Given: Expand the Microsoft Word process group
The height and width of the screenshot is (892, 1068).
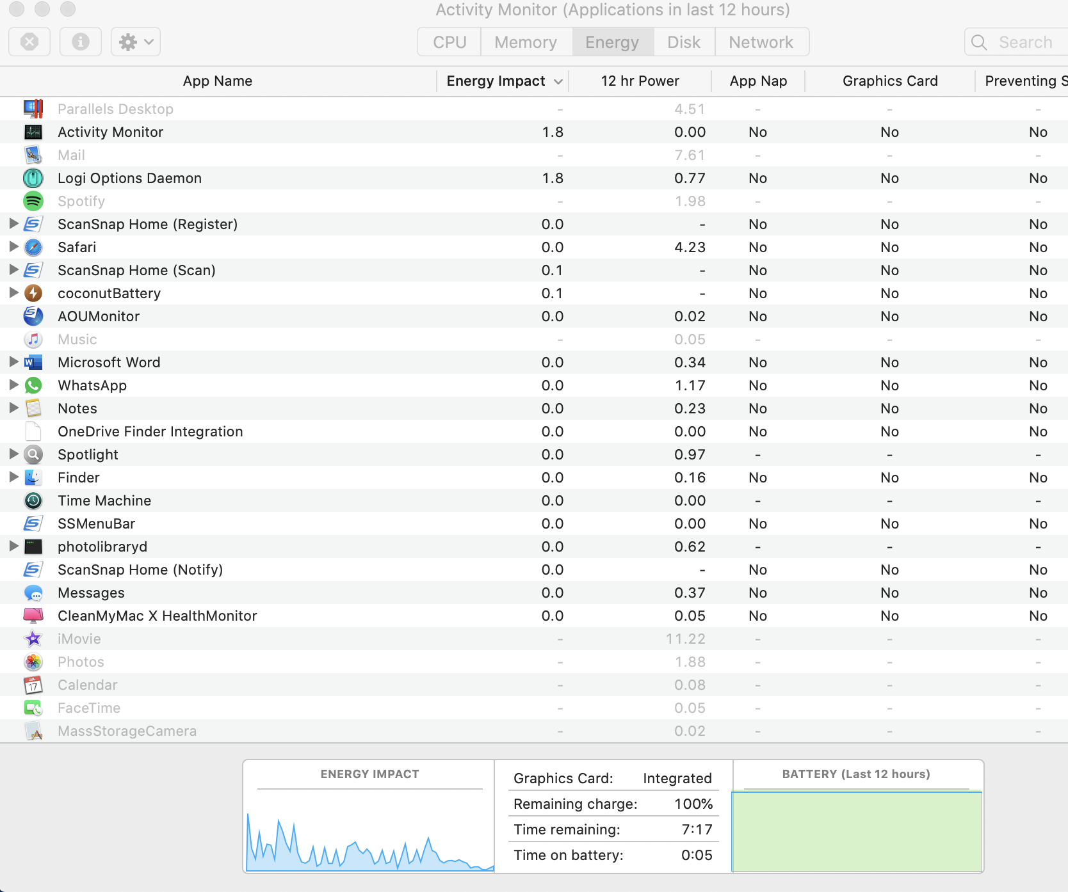Looking at the screenshot, I should pyautogui.click(x=13, y=362).
